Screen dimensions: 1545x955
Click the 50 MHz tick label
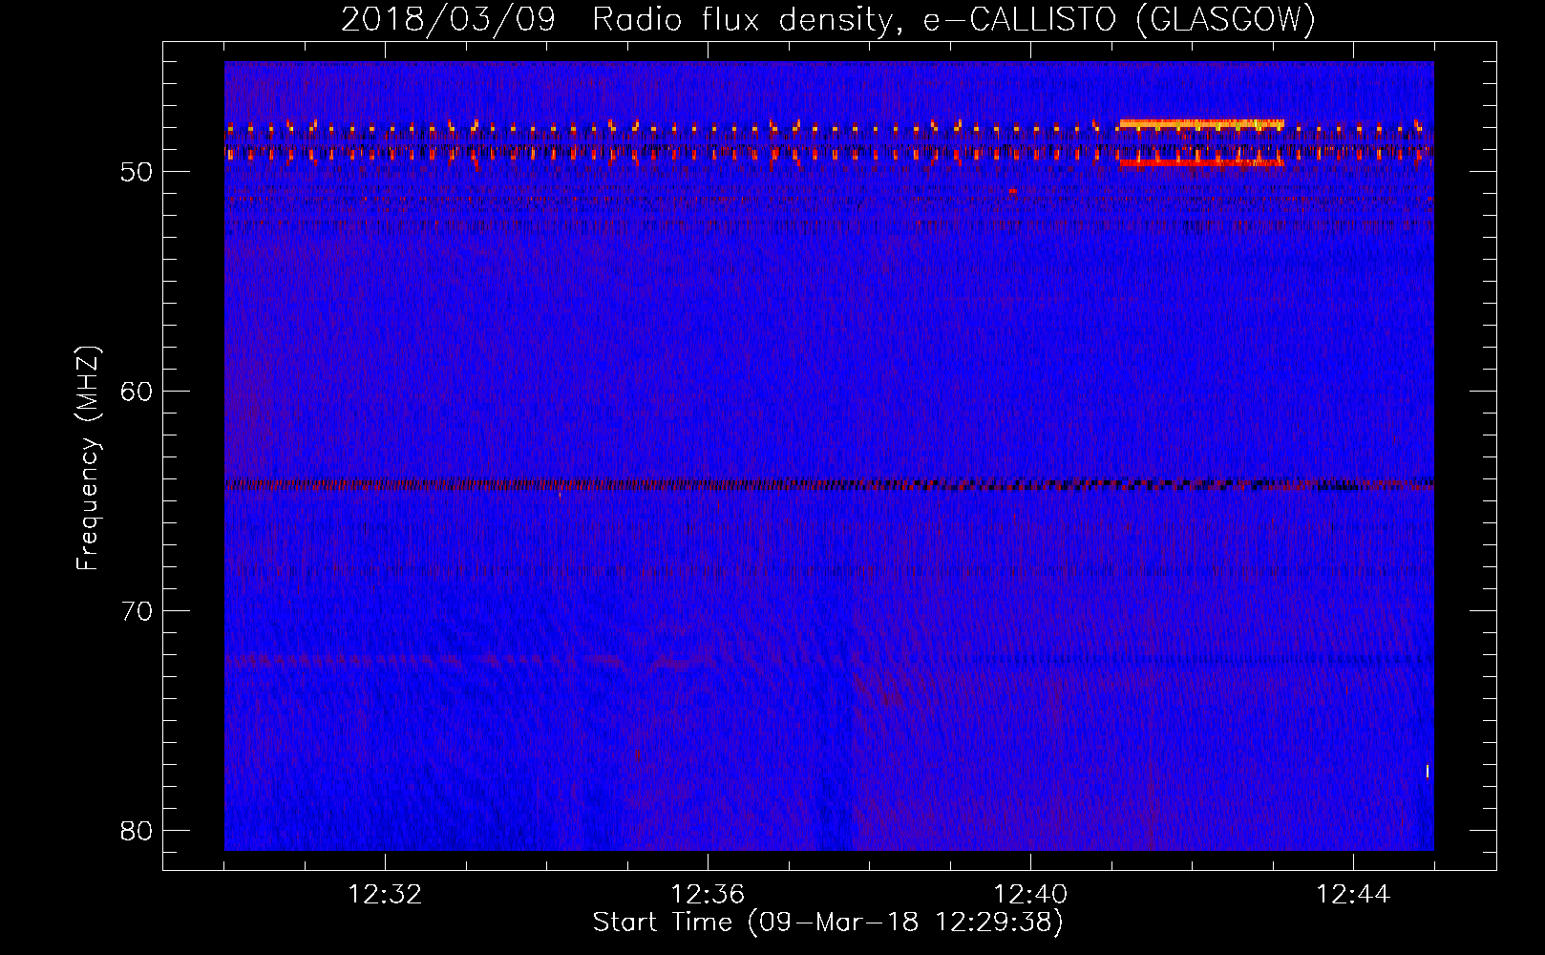[x=138, y=172]
